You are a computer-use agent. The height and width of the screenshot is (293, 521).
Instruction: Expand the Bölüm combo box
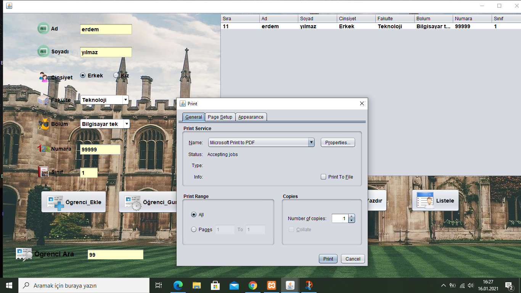(x=127, y=124)
